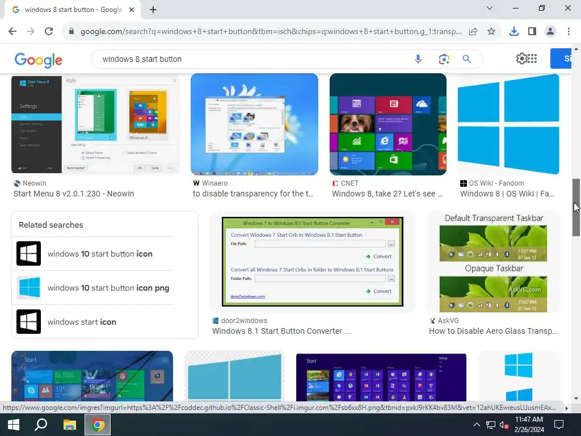Click the taskbar clock and date
This screenshot has width=581, height=436.
[529, 425]
